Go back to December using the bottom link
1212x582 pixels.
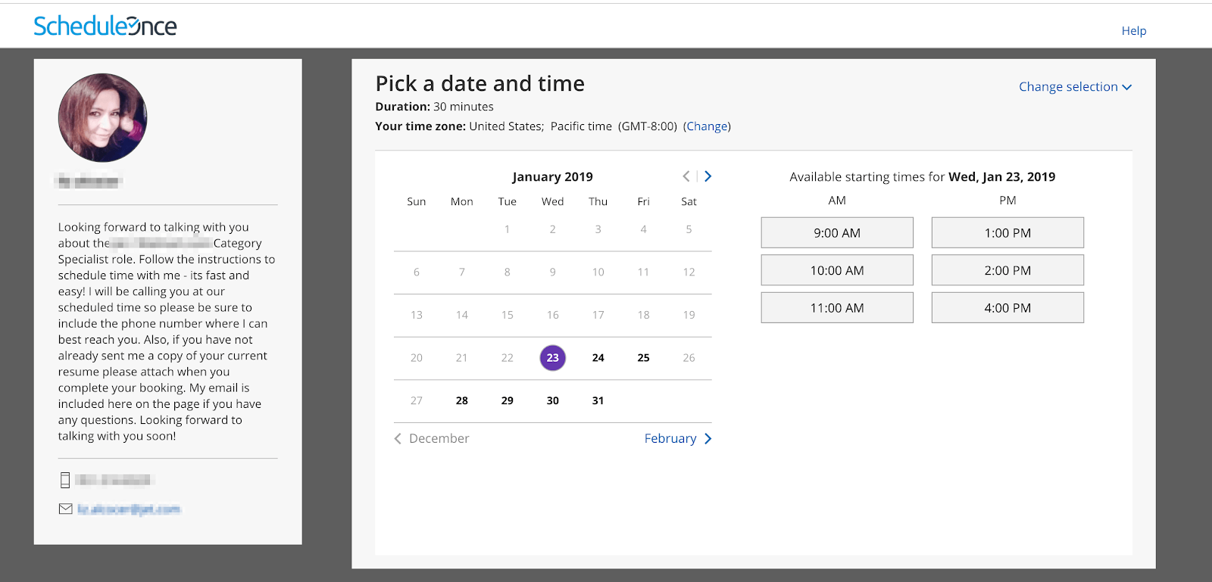click(x=432, y=439)
